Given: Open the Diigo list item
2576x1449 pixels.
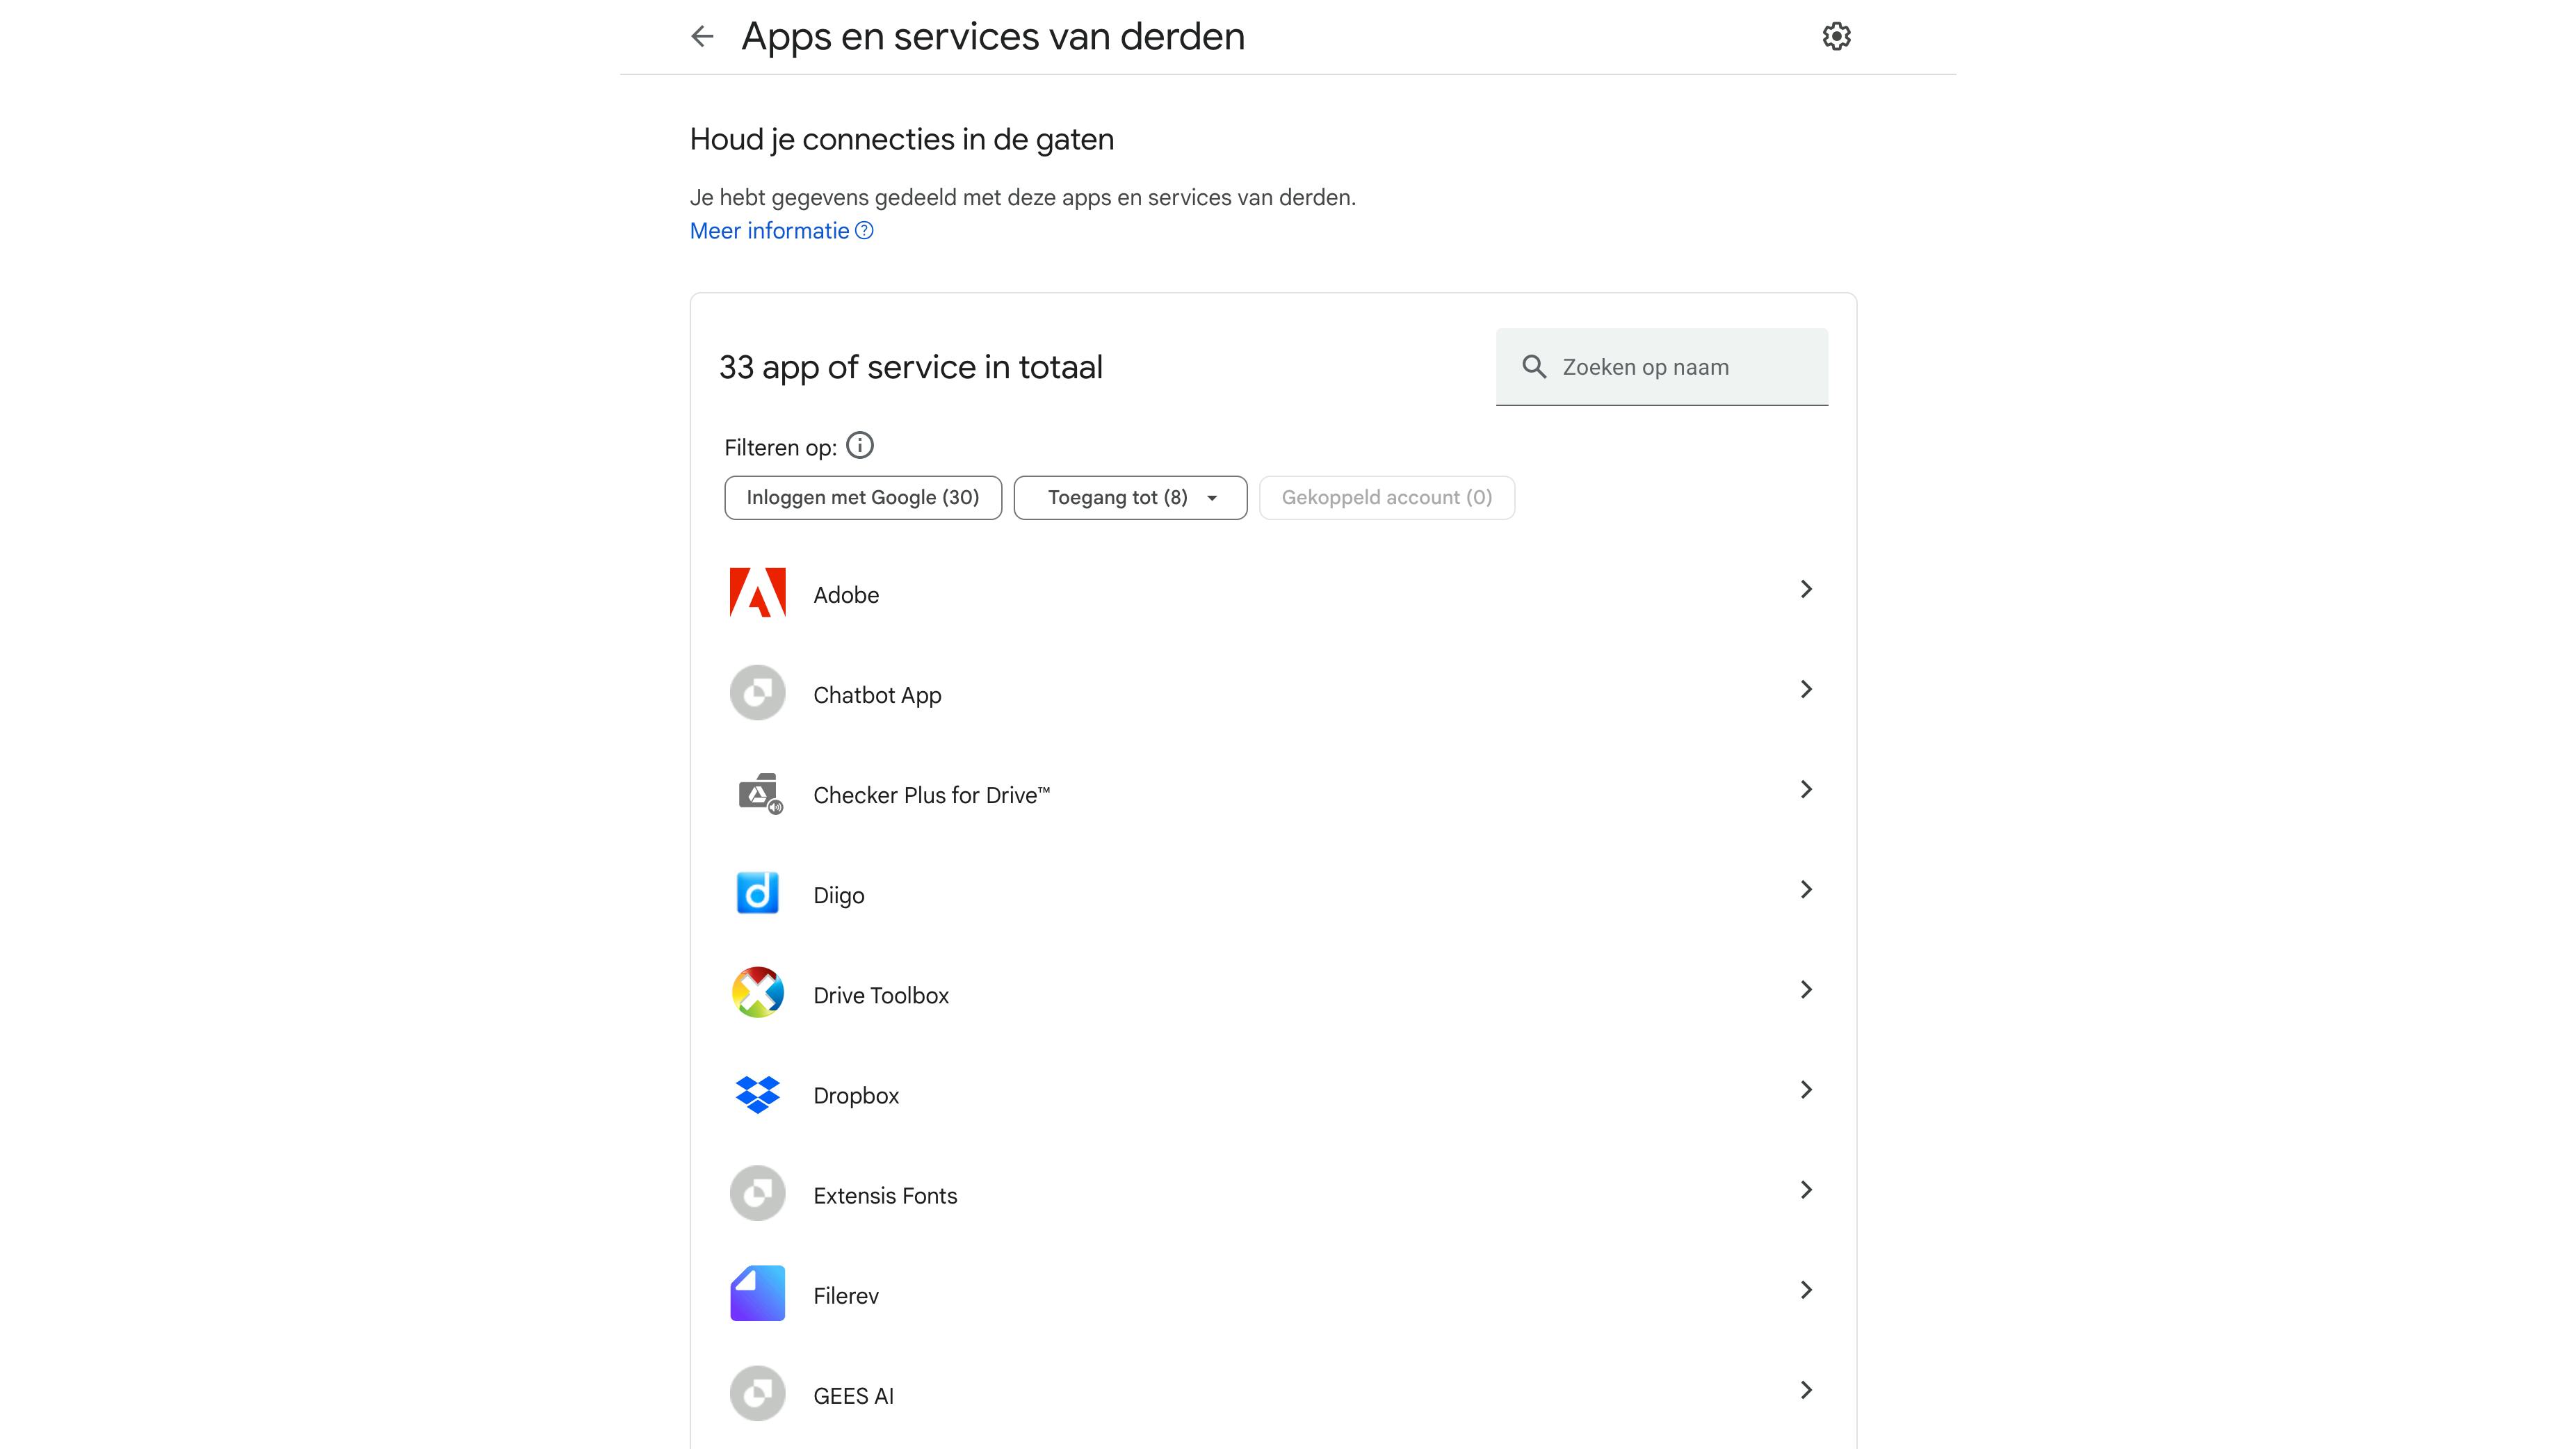Looking at the screenshot, I should coord(1270,895).
